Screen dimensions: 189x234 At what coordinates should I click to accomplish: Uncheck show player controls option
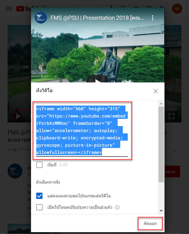(39, 196)
